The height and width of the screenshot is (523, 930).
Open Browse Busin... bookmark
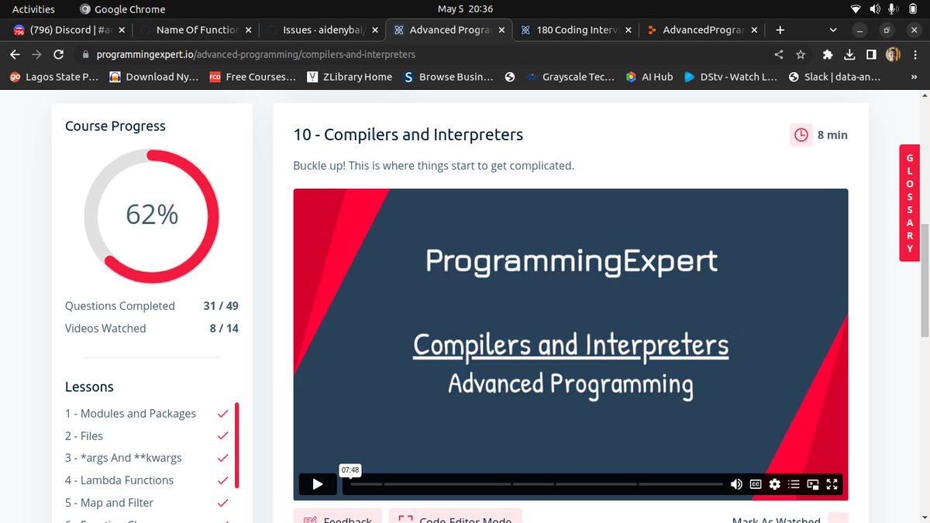click(x=449, y=77)
